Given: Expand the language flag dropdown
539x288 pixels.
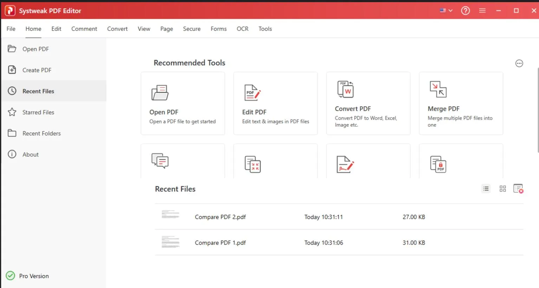Looking at the screenshot, I should pos(446,11).
